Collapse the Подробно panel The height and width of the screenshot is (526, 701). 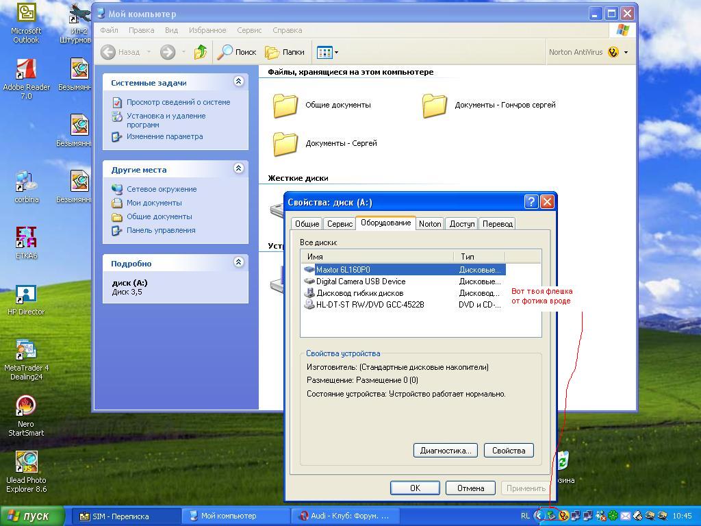coord(238,262)
